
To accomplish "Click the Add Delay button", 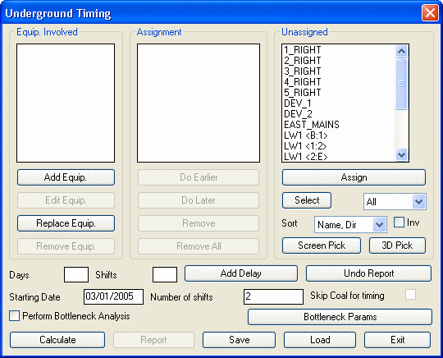I will click(241, 273).
